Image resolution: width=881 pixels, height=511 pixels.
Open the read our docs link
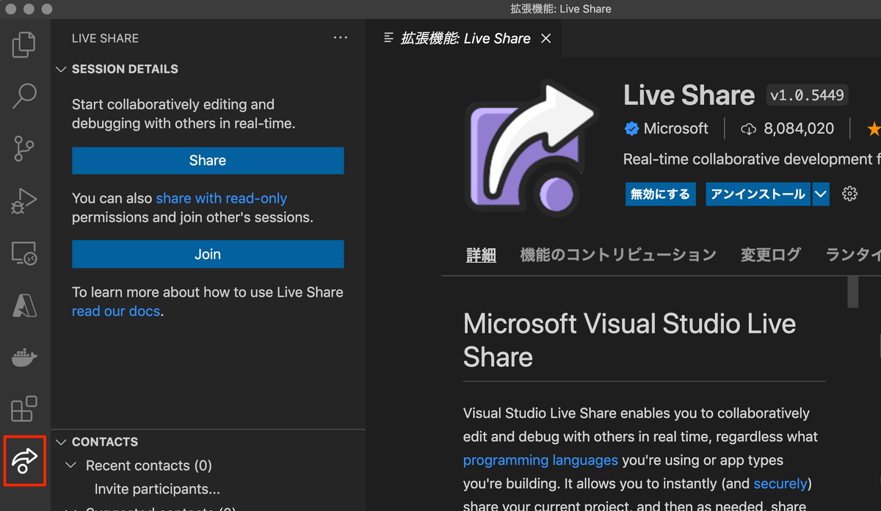(116, 311)
